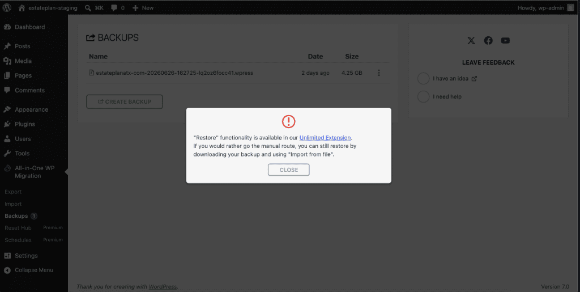This screenshot has height=292, width=580.
Task: Open the backup row three-dots menu
Action: 378,73
